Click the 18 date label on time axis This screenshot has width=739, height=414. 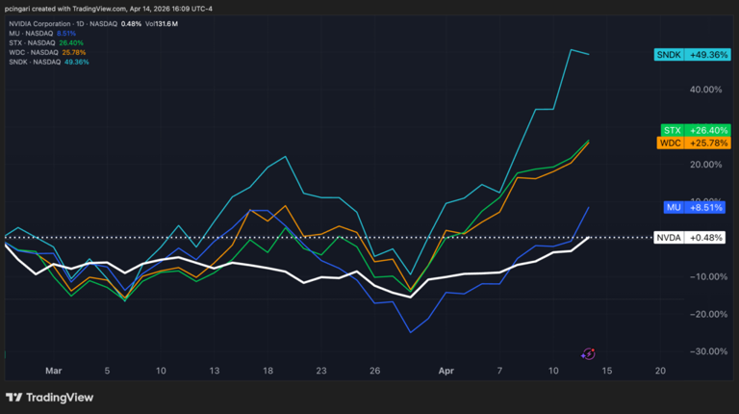tap(268, 371)
